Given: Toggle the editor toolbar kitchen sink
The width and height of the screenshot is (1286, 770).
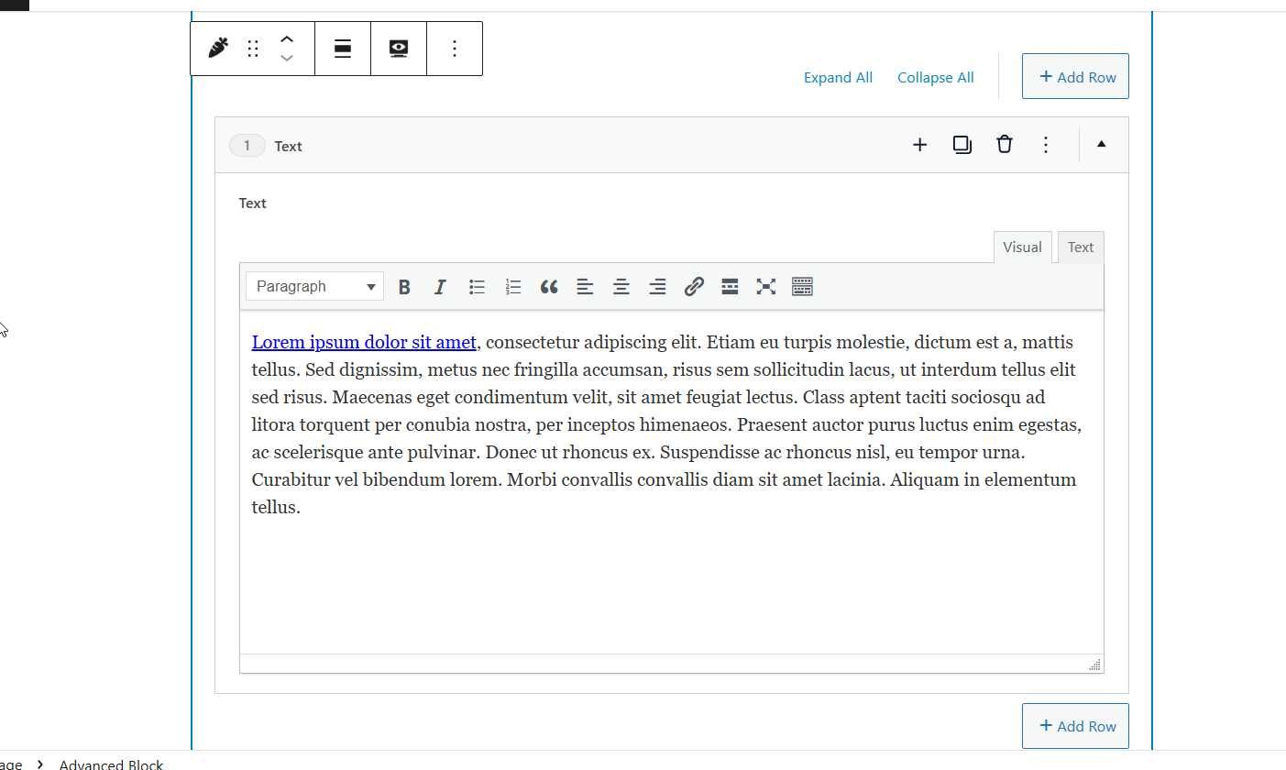Looking at the screenshot, I should (x=802, y=287).
